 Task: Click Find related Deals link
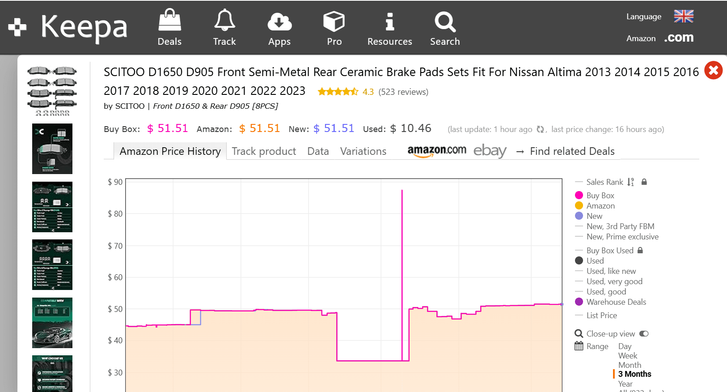tap(572, 151)
